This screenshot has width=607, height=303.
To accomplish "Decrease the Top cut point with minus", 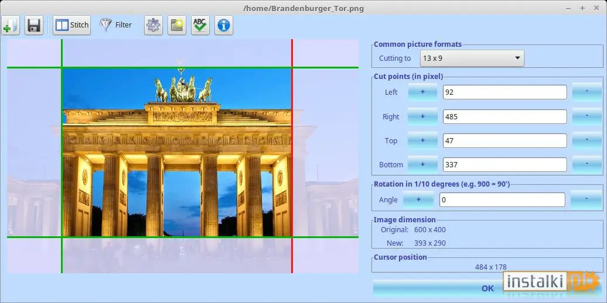I will (587, 140).
